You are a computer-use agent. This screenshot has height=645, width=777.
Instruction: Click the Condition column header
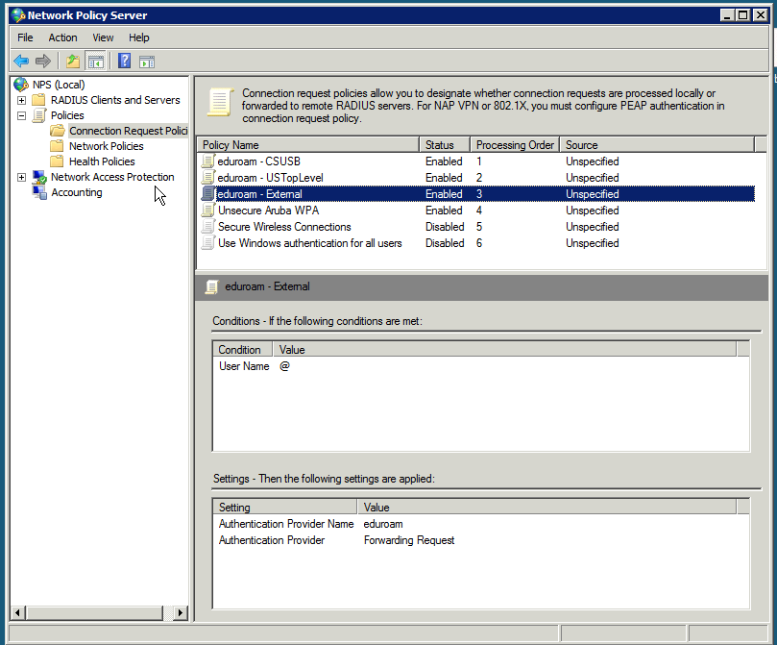click(x=243, y=350)
